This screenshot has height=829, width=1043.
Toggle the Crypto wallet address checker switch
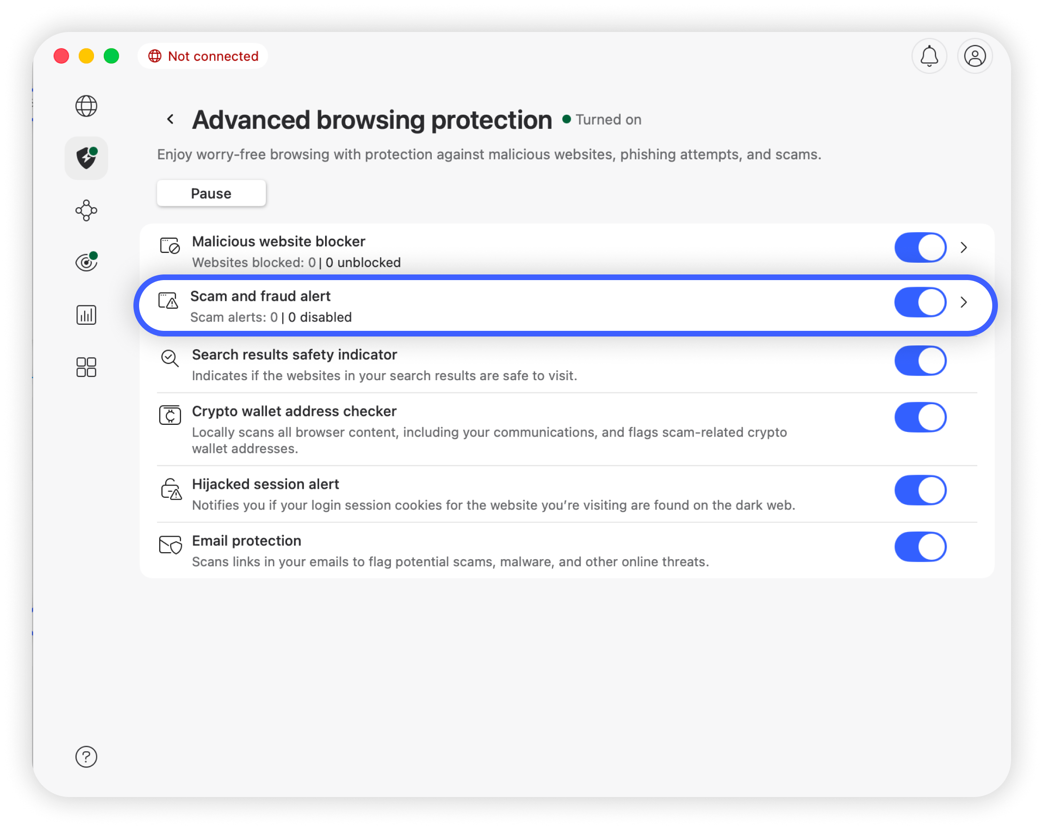coord(920,417)
